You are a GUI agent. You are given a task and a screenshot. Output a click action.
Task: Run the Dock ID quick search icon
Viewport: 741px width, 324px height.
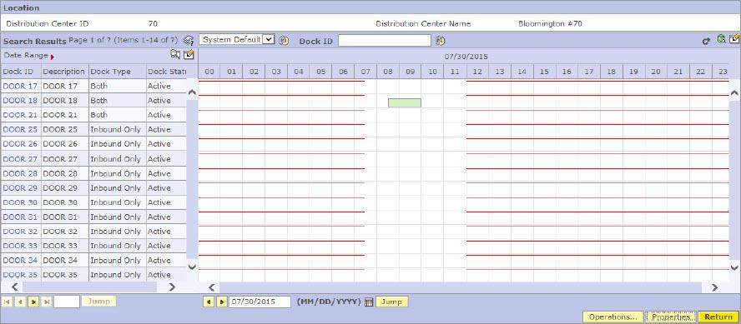[441, 41]
